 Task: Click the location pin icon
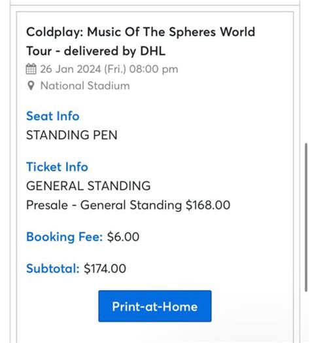pos(31,86)
